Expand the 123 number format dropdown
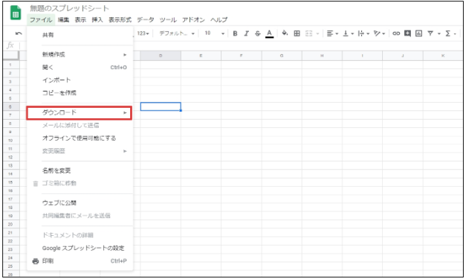466x279 pixels. [143, 33]
